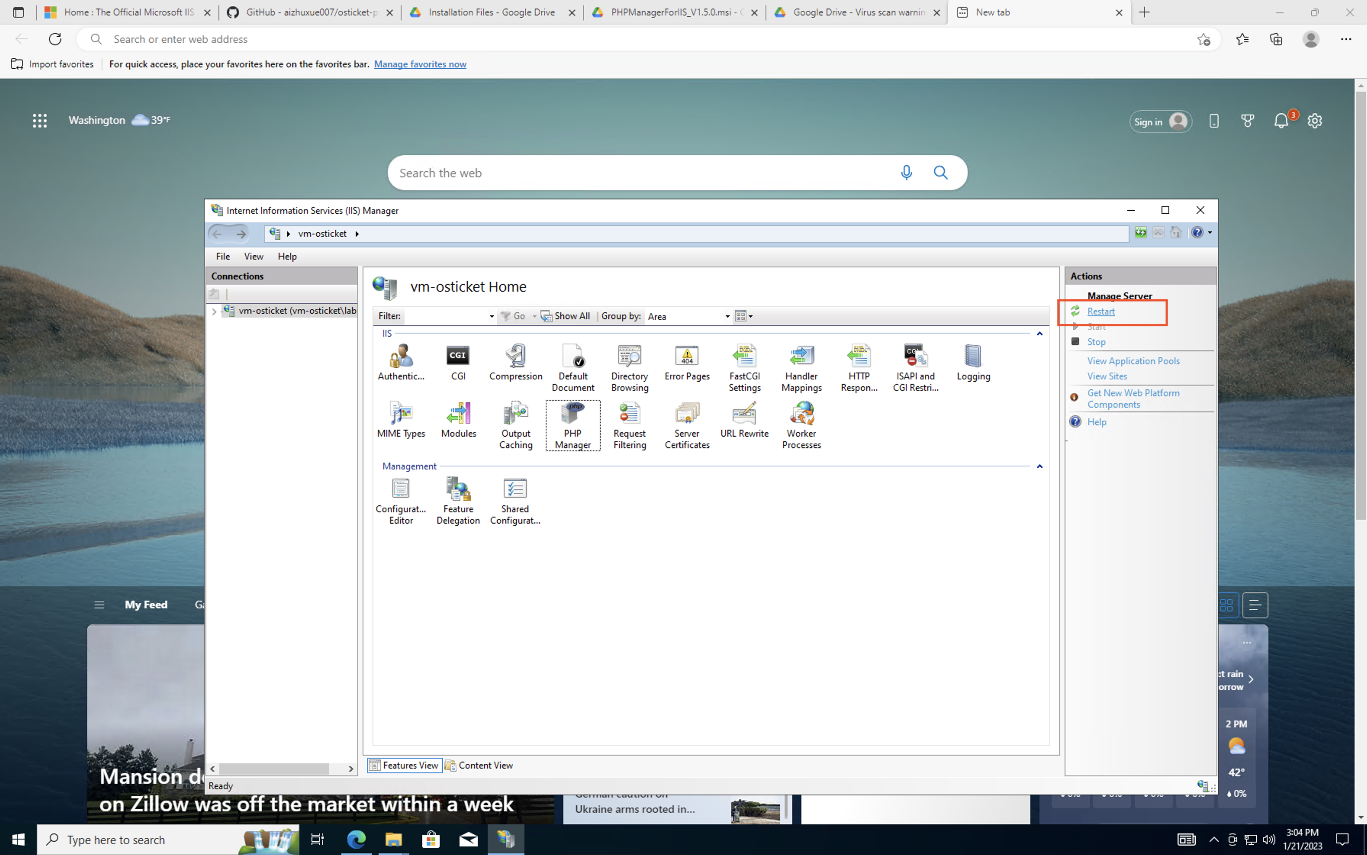Open the Logging feature
Viewport: 1367px width, 855px height.
click(x=973, y=363)
